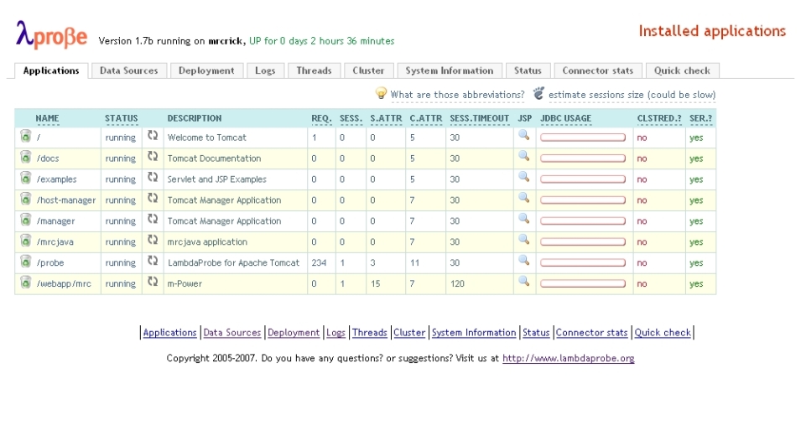Viewport: 801px width, 441px height.
Task: View JSPs magnifier for /mrcjava row
Action: click(523, 240)
